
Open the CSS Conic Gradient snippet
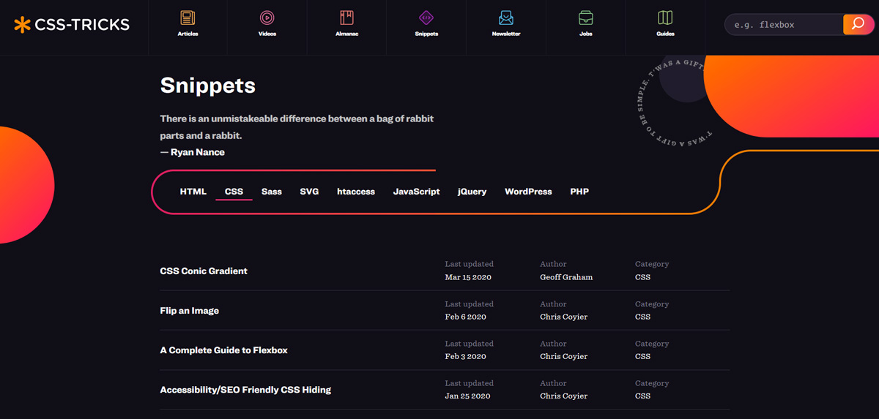(204, 271)
